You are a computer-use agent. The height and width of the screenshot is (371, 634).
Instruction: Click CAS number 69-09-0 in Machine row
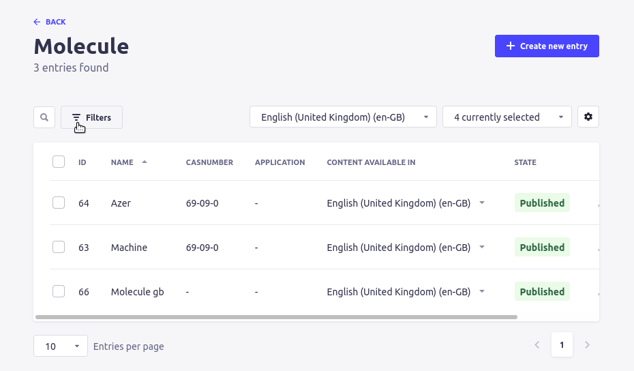tap(202, 248)
